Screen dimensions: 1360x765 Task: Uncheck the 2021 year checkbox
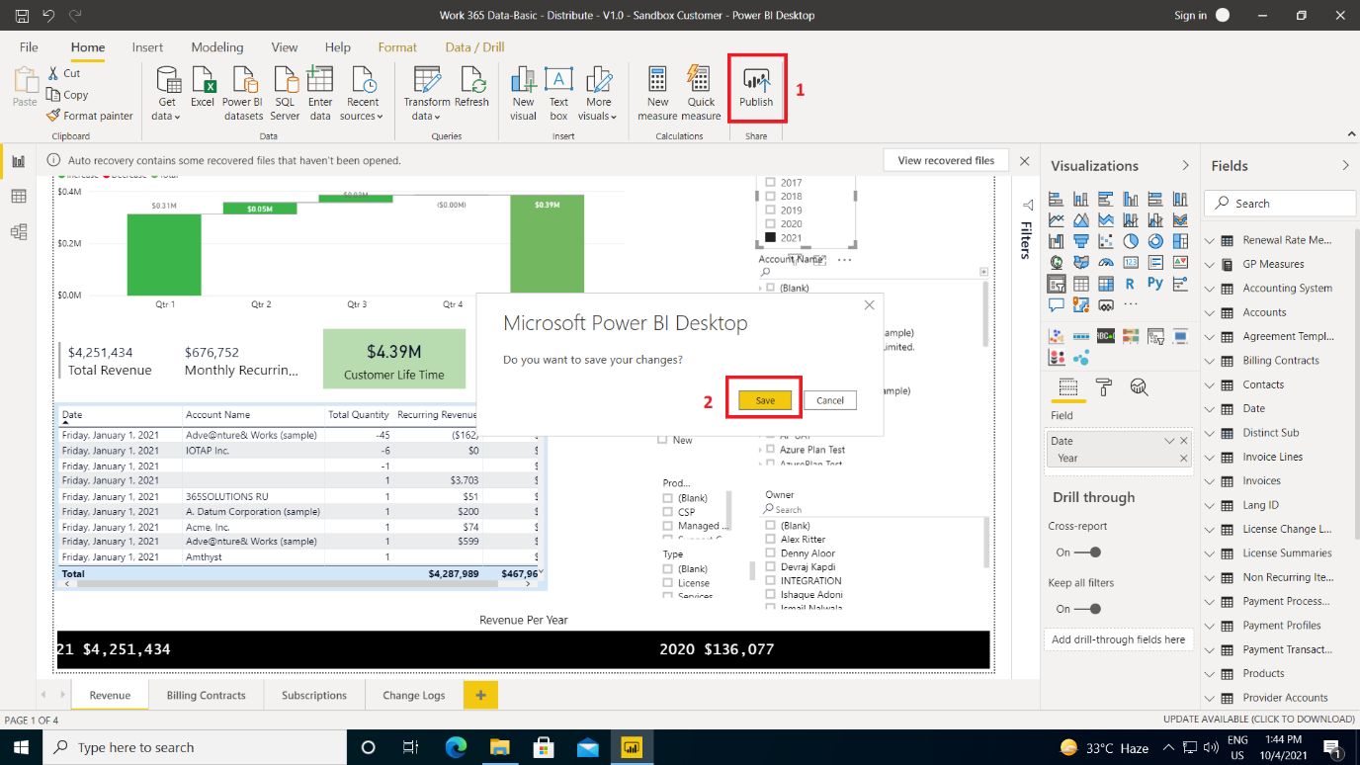(x=770, y=238)
